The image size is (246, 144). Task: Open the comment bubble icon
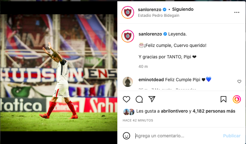[139, 99]
